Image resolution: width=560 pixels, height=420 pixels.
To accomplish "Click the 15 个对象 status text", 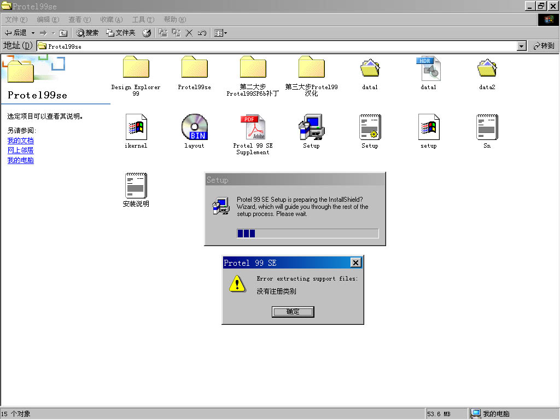I will (16, 414).
